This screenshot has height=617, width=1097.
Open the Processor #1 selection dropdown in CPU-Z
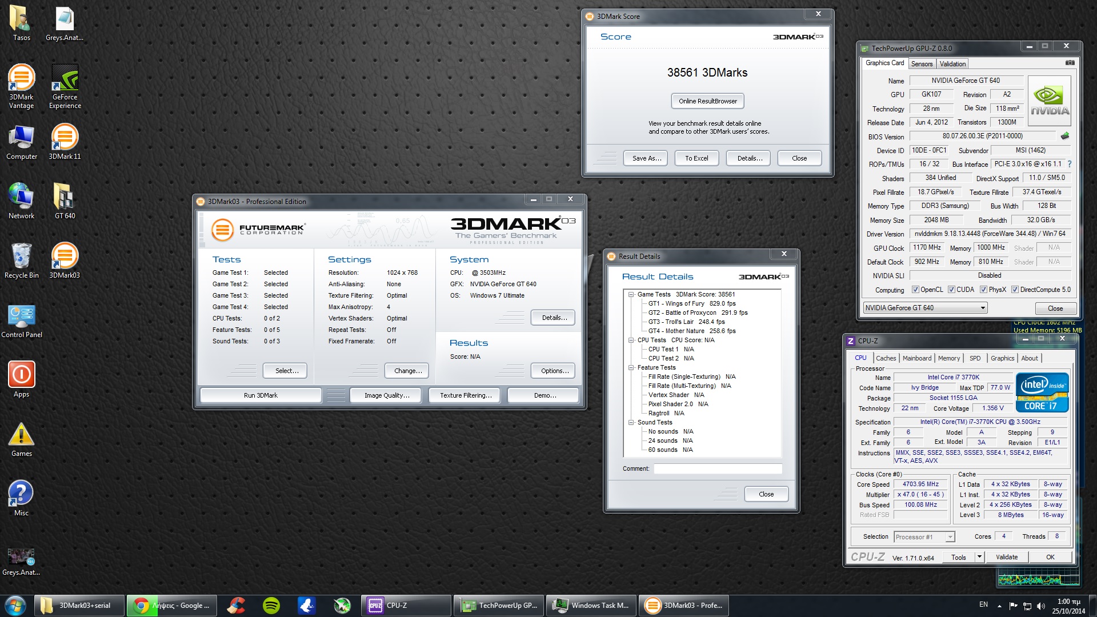click(x=924, y=536)
